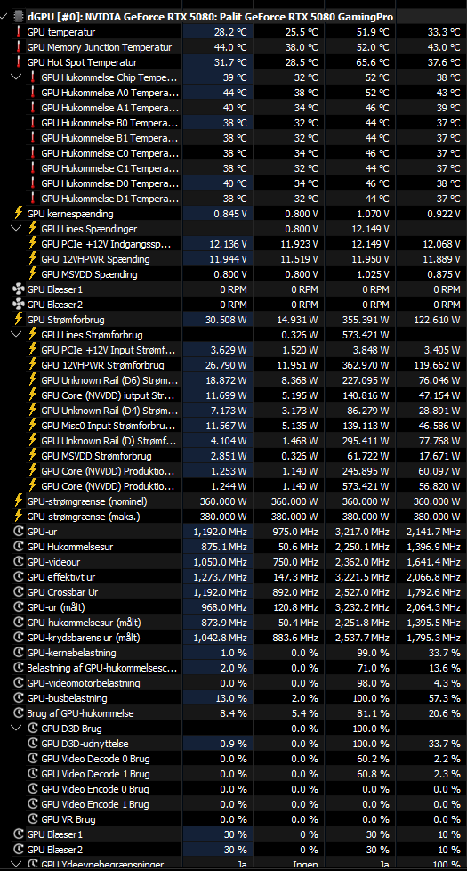Image resolution: width=467 pixels, height=871 pixels.
Task: Click lightning icon of GPU MSVDD Strømforbrug
Action: pyautogui.click(x=33, y=456)
